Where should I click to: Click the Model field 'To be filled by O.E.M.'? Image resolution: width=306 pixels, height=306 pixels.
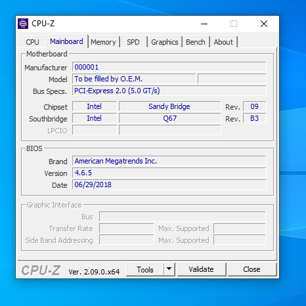[134, 79]
